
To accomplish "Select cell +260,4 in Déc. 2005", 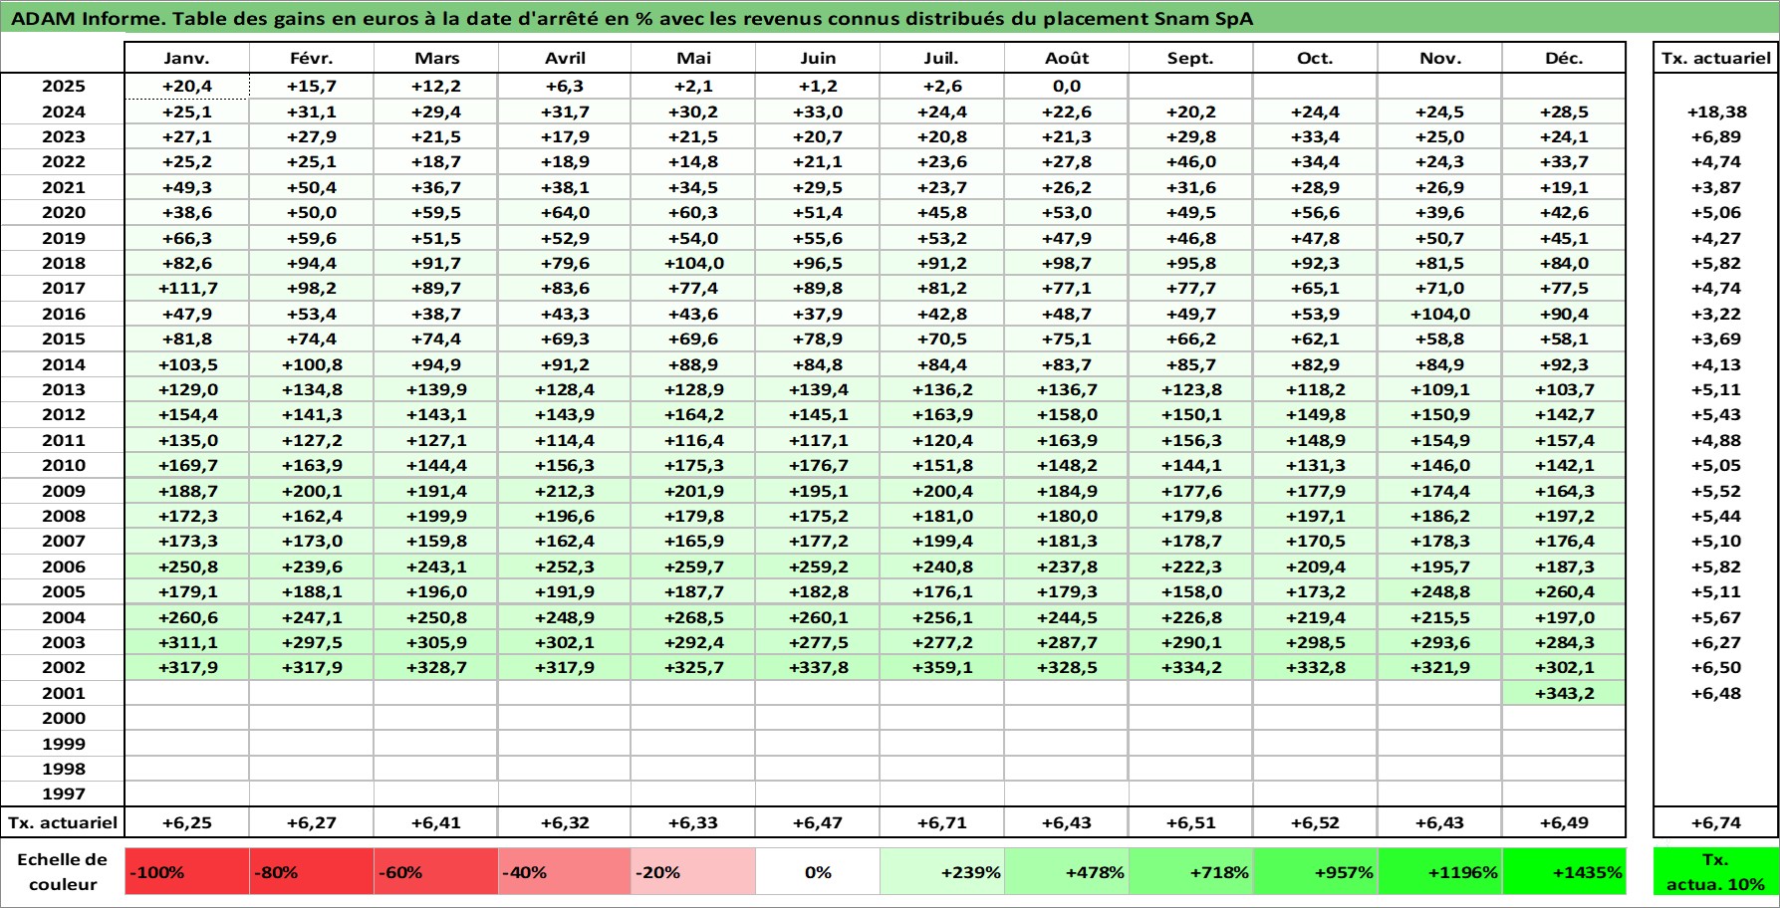I will [1564, 591].
